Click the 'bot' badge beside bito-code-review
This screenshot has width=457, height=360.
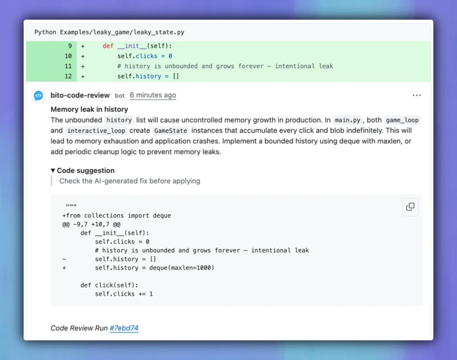pos(119,95)
